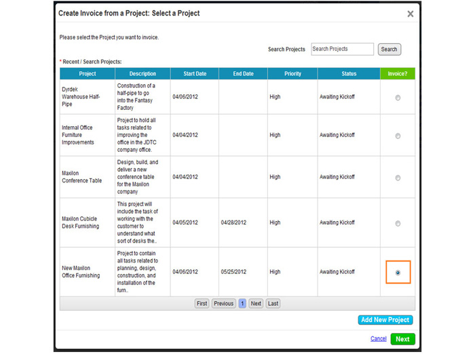Screen dimensions: 475x354
Task: Click the pagination Next button
Action: [256, 303]
